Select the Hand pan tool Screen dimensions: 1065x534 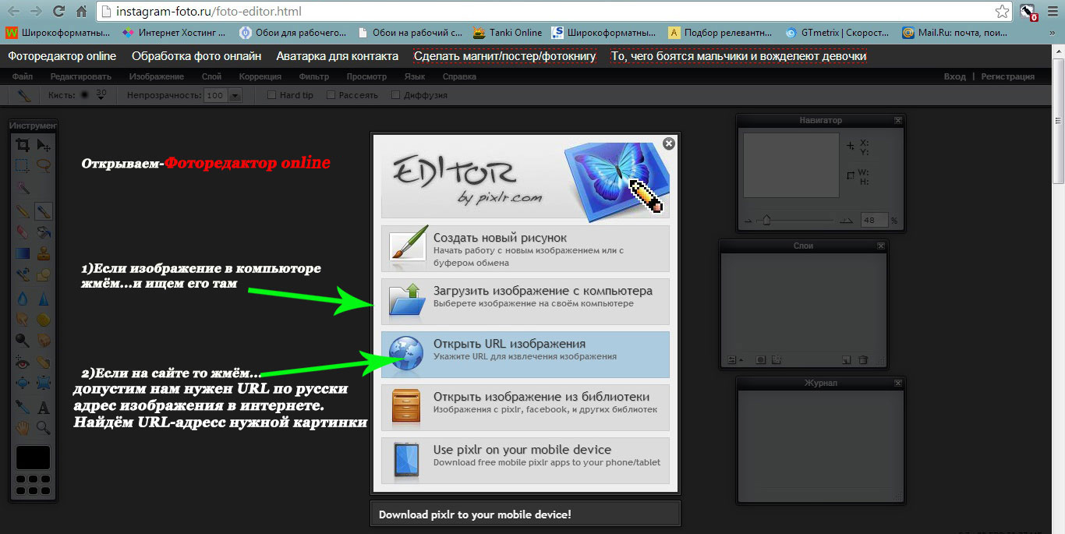(x=23, y=426)
